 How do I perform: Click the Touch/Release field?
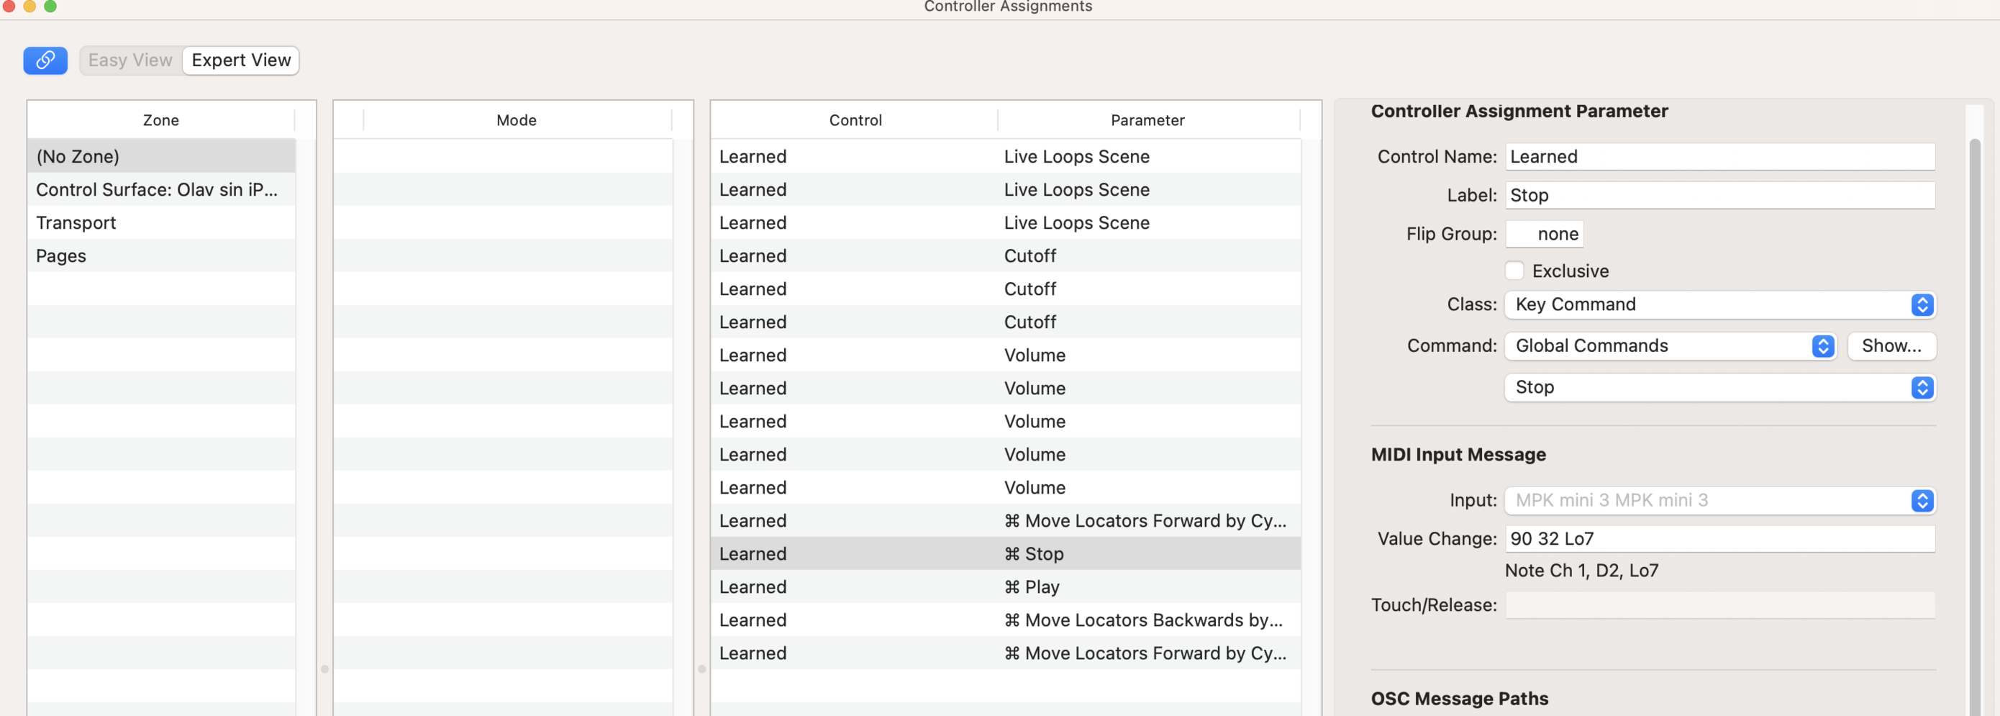click(1719, 605)
